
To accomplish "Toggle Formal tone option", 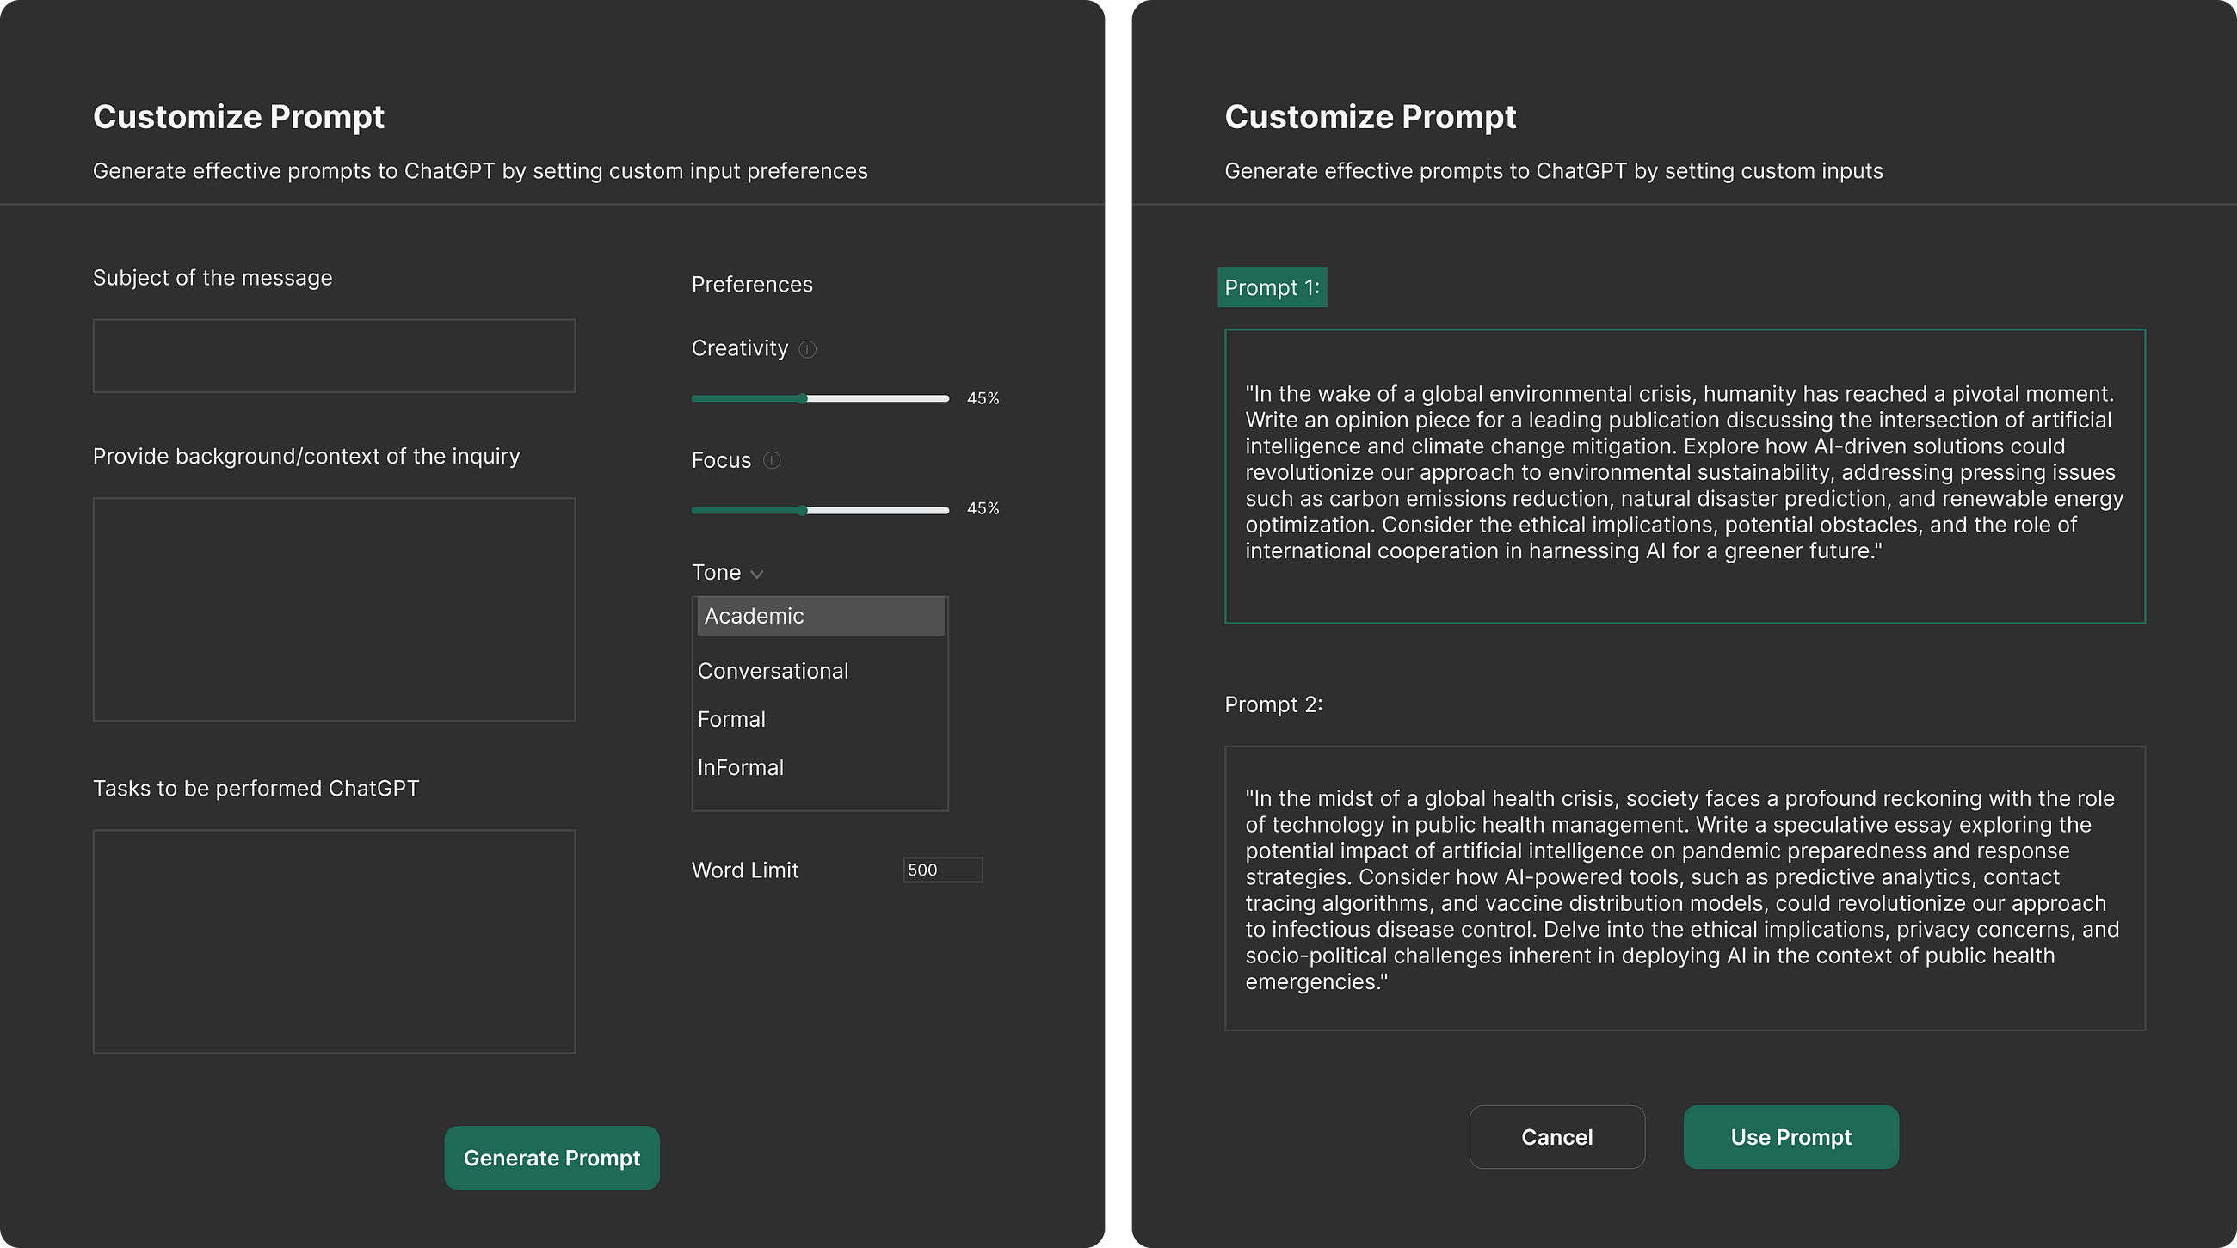I will pyautogui.click(x=733, y=716).
